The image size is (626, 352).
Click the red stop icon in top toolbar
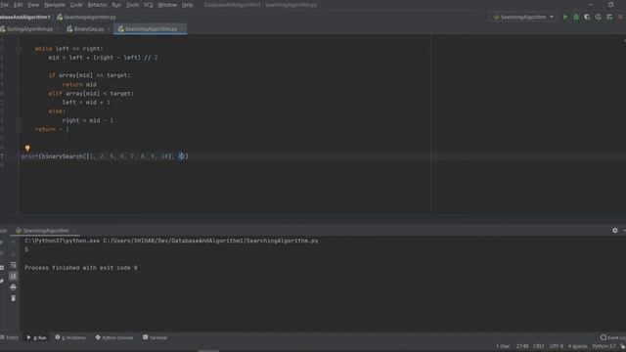pos(620,18)
